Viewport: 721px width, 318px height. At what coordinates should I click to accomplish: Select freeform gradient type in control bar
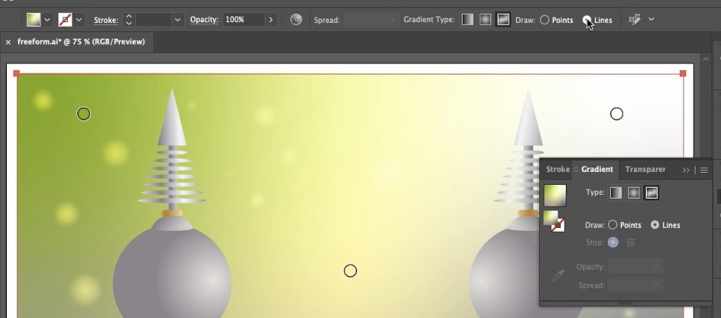pyautogui.click(x=503, y=19)
